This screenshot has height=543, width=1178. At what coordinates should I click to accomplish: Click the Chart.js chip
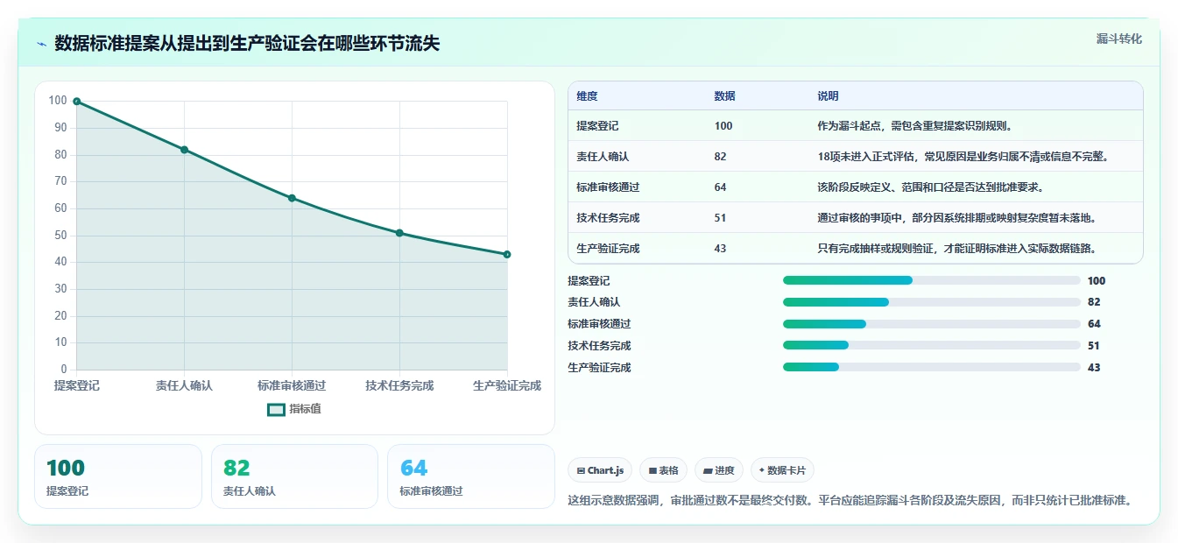[600, 470]
